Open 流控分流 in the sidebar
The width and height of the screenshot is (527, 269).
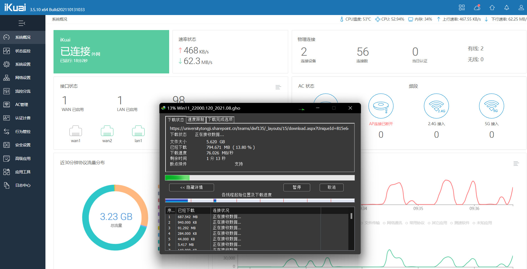[23, 91]
